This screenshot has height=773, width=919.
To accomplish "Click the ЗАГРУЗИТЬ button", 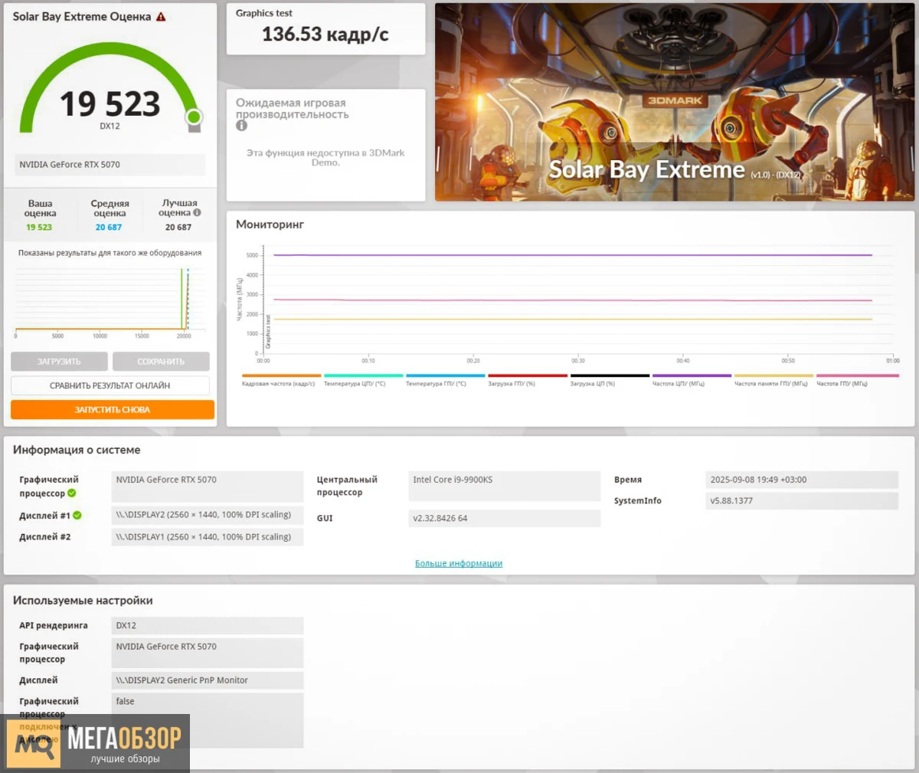I will (x=59, y=362).
